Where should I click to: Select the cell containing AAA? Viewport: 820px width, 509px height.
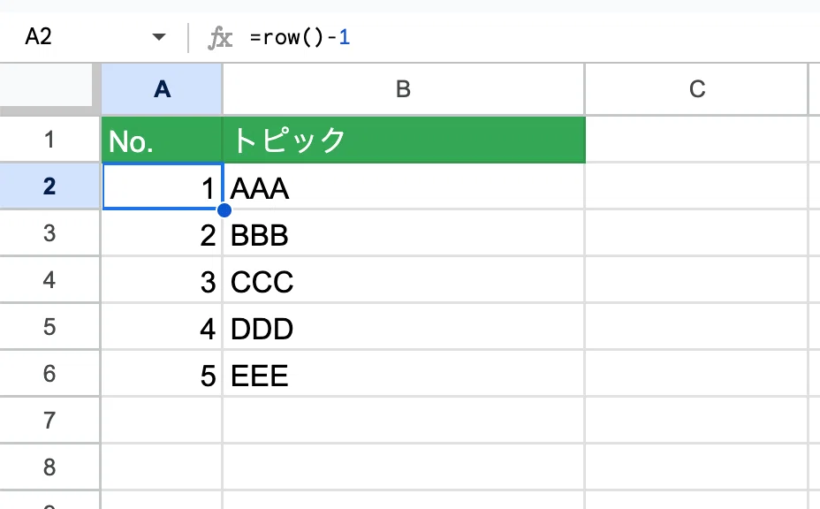(x=404, y=186)
